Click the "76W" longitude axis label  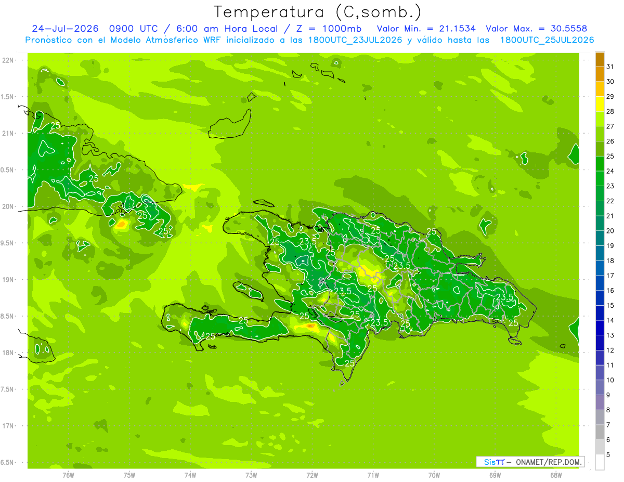pos(68,475)
